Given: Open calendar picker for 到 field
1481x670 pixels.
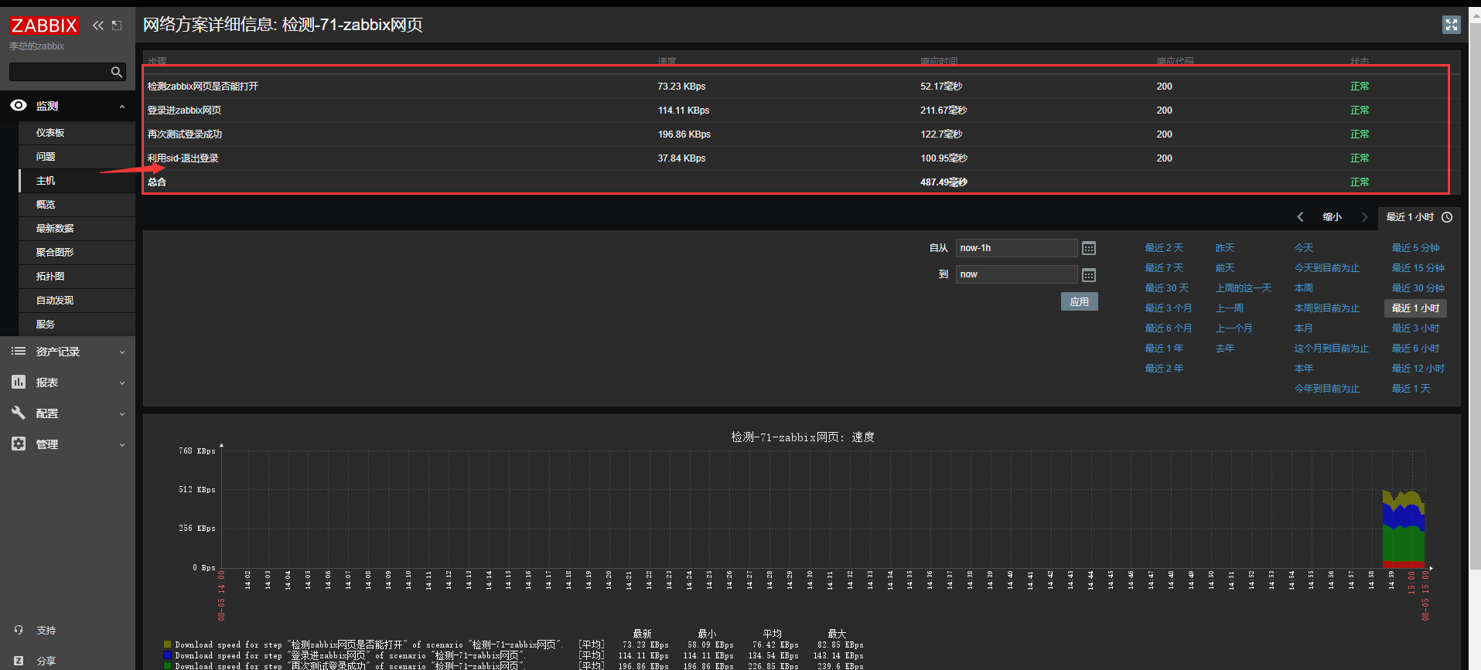Looking at the screenshot, I should 1089,275.
